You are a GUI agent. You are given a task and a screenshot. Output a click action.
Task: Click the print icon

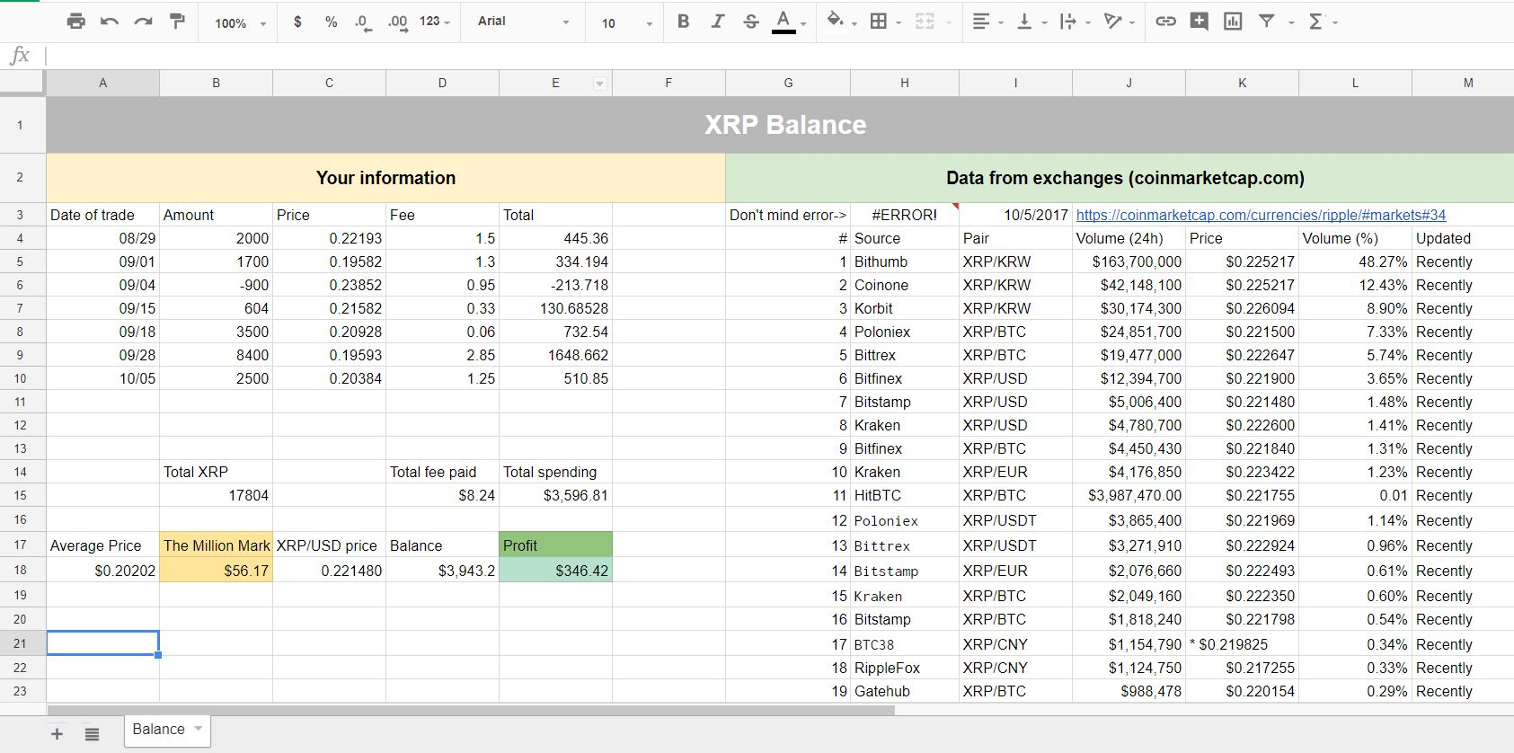pyautogui.click(x=76, y=22)
